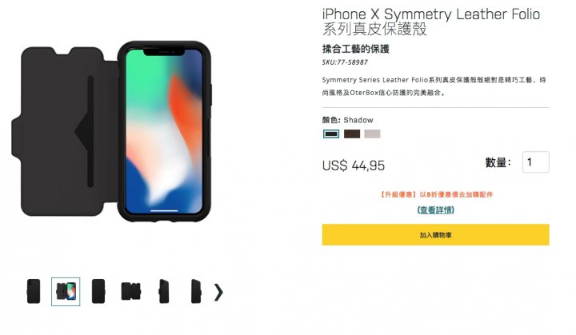576x335 pixels.
Task: View the fourth thumbnail of the unfolded case exterior
Action: click(130, 292)
